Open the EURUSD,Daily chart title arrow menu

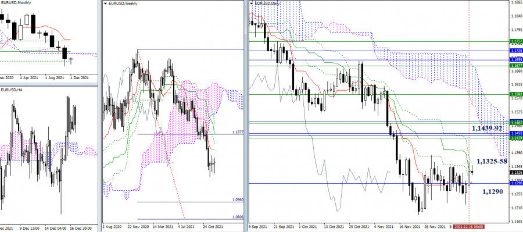click(252, 3)
